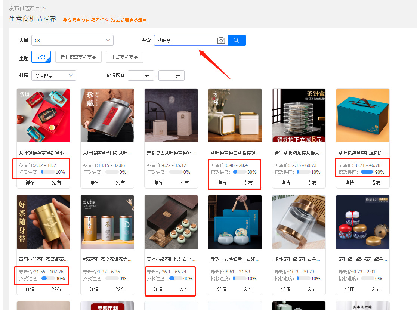Click 发布 for 绿茶茶叶罐空罐纸罐大 product
The width and height of the screenshot is (417, 310).
coord(120,289)
